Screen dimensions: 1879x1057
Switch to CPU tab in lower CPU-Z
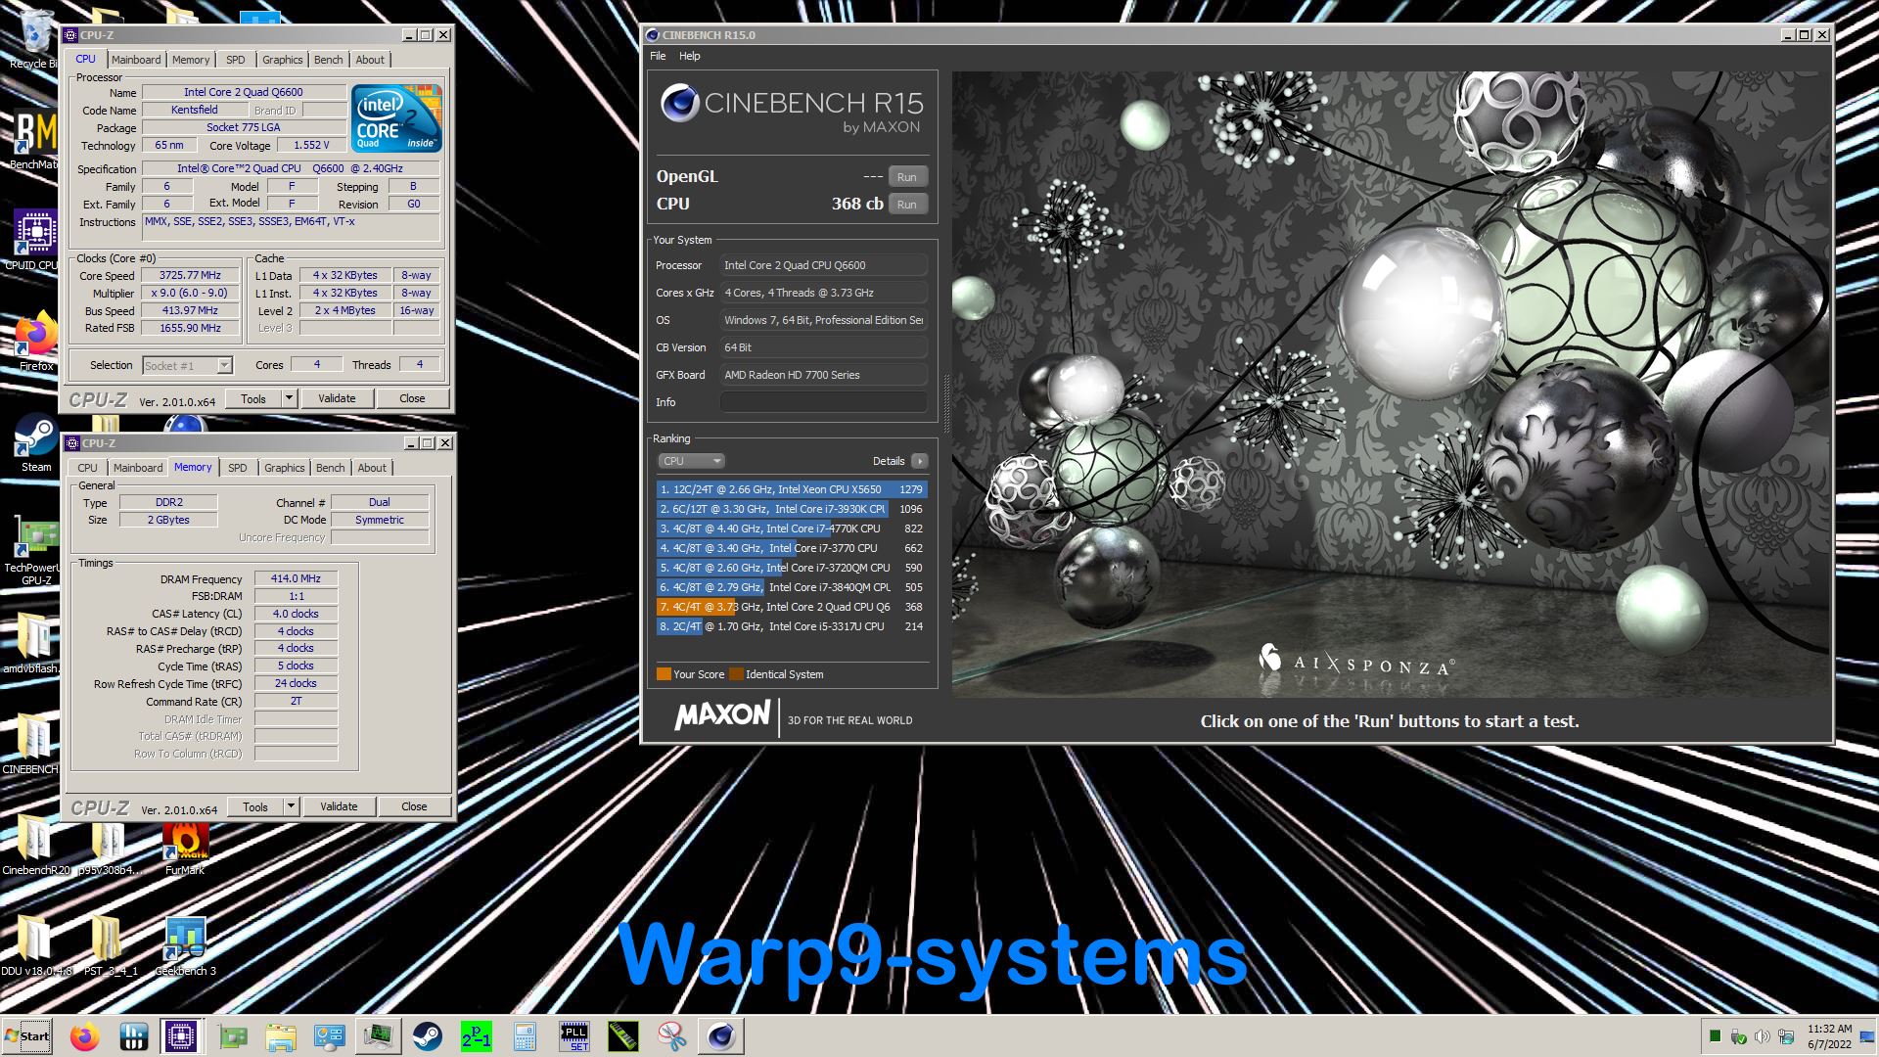point(88,468)
